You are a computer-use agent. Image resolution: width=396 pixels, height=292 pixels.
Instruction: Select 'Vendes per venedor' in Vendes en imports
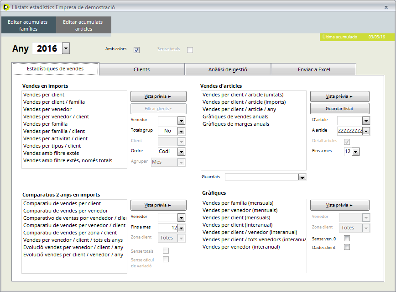point(74,109)
